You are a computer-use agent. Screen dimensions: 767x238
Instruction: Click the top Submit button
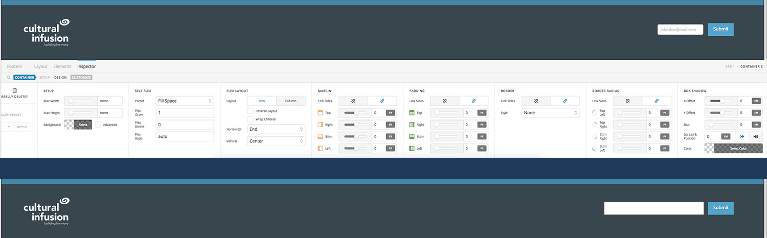(720, 29)
